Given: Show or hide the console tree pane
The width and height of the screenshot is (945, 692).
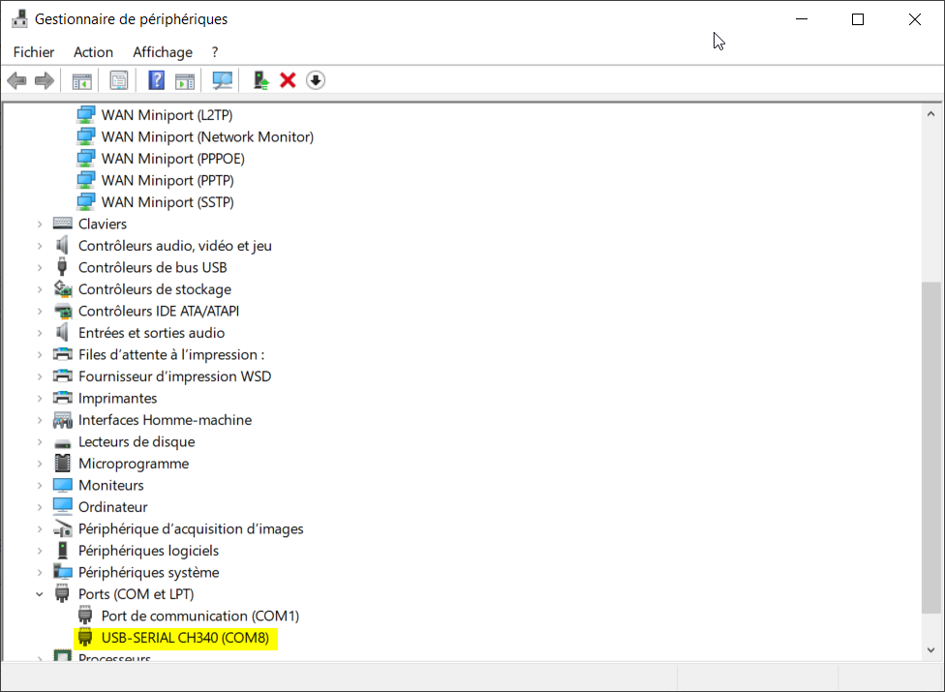Looking at the screenshot, I should (x=82, y=80).
